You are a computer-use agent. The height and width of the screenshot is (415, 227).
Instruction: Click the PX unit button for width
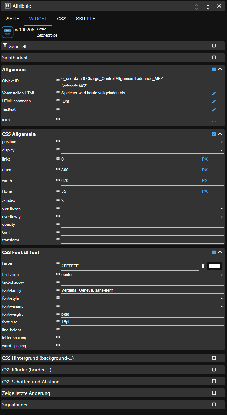(205, 181)
